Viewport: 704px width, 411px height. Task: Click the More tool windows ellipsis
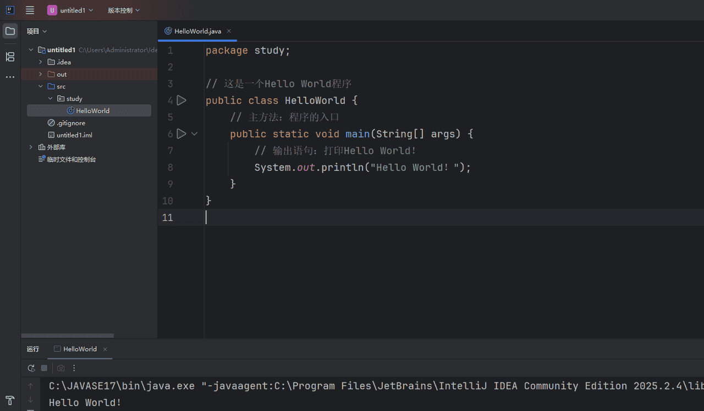click(x=10, y=77)
